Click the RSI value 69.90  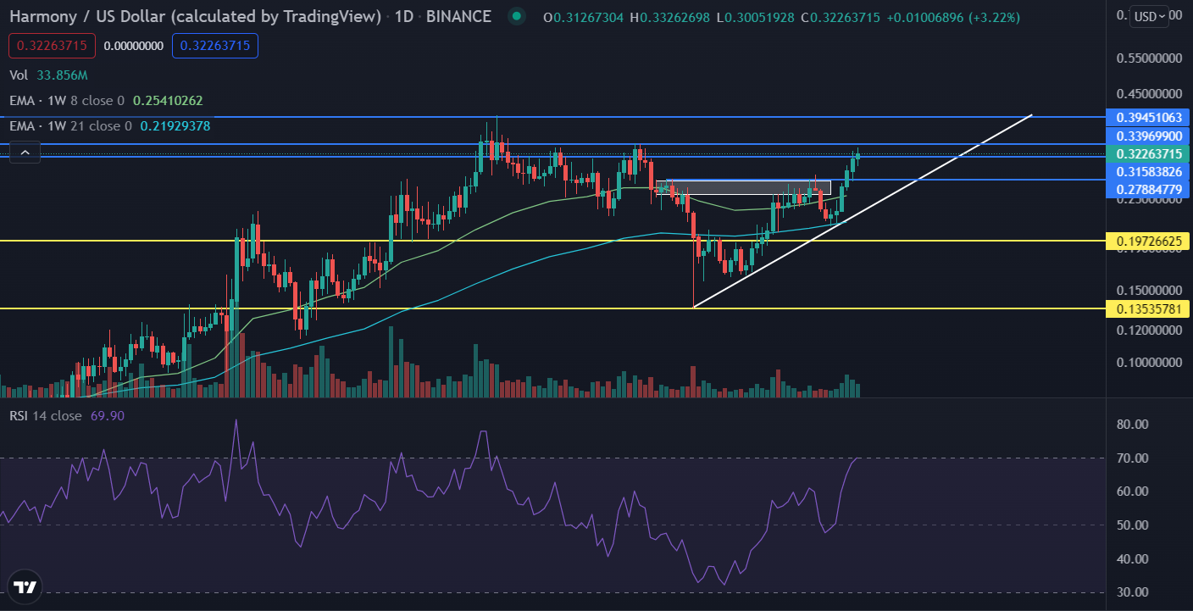[x=108, y=415]
